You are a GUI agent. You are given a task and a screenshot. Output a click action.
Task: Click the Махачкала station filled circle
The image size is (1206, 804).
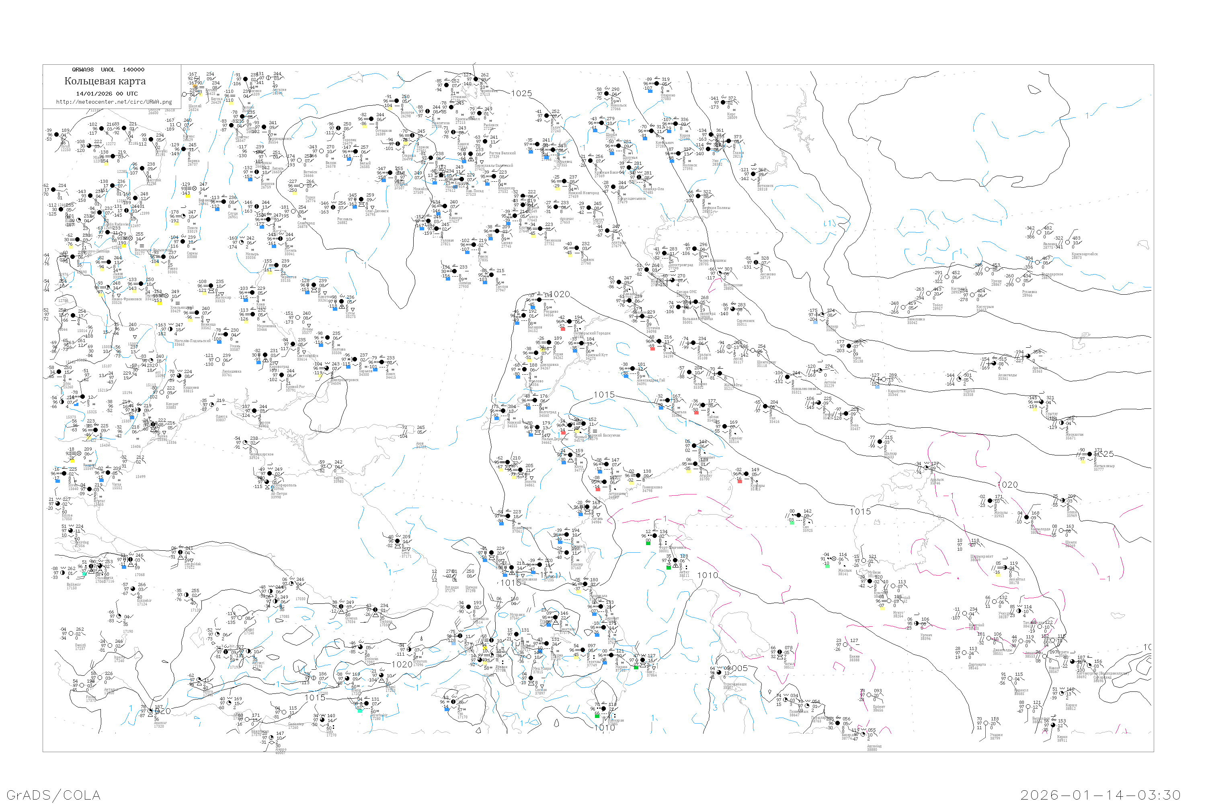coord(585,584)
